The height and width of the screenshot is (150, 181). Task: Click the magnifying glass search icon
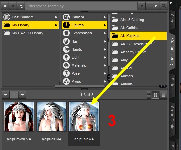coord(164,6)
